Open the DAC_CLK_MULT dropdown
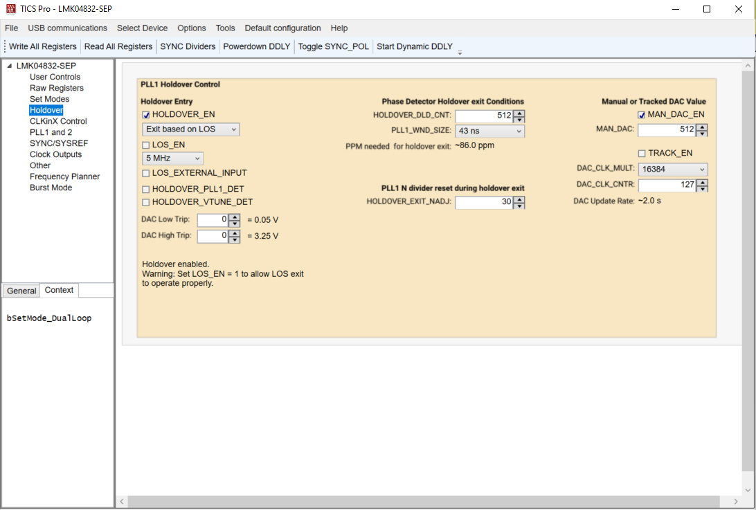Screen dimensions: 756x510 673,169
